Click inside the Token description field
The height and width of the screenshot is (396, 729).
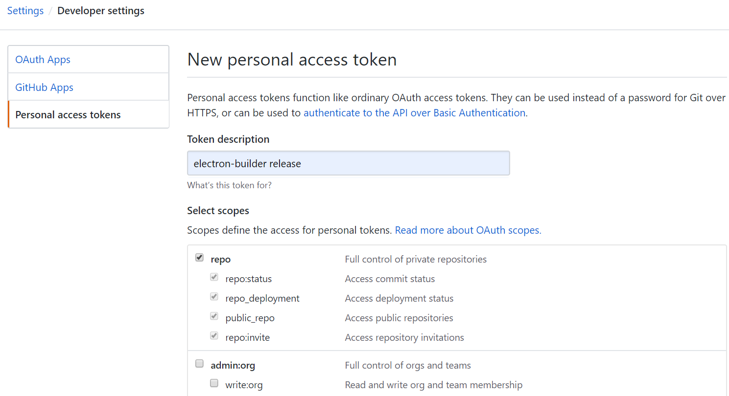point(348,163)
